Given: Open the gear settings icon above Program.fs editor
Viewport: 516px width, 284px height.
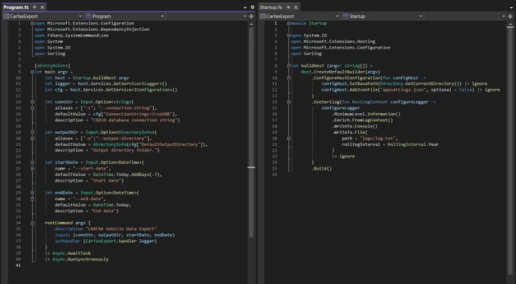Looking at the screenshot, I should [253, 7].
